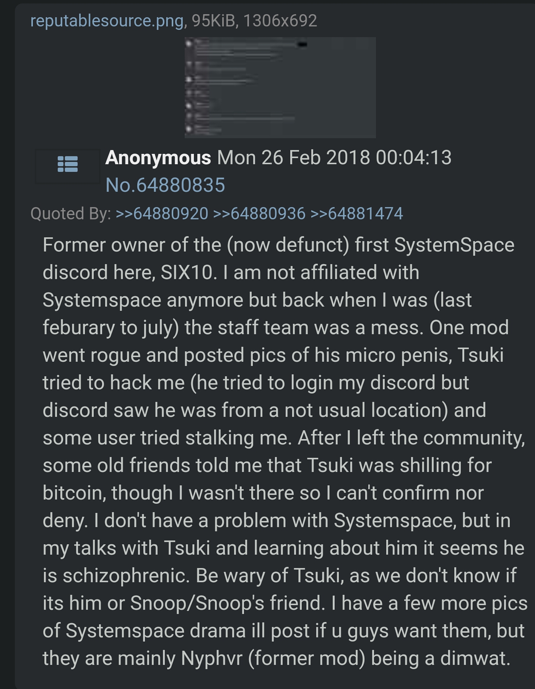Click the time 00:04:13 in the header
This screenshot has width=535, height=689.
(x=413, y=158)
